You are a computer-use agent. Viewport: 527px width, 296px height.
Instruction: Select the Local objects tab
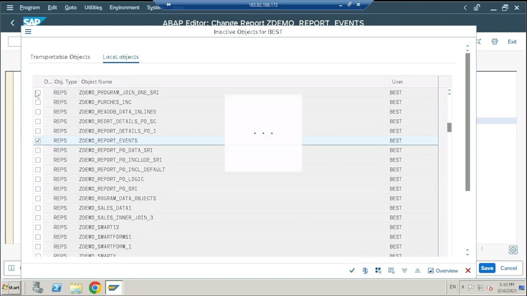121,57
